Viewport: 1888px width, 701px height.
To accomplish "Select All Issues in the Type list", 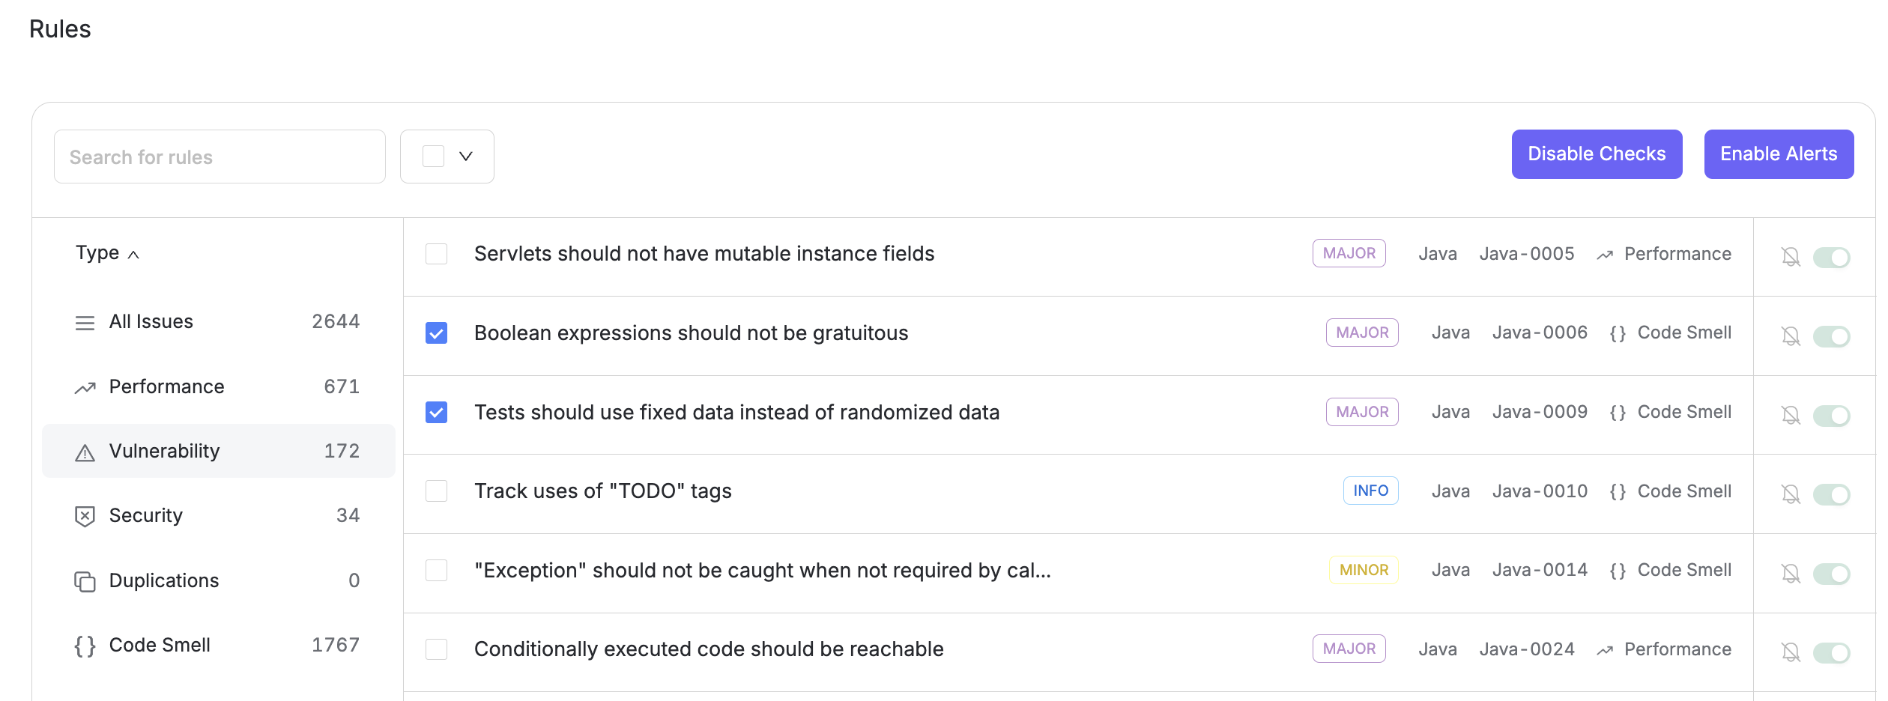I will coord(218,322).
